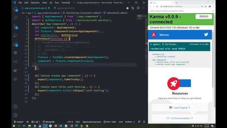Open the Extensions view in activity bar
Screen dimensions: 227x128
16,44
